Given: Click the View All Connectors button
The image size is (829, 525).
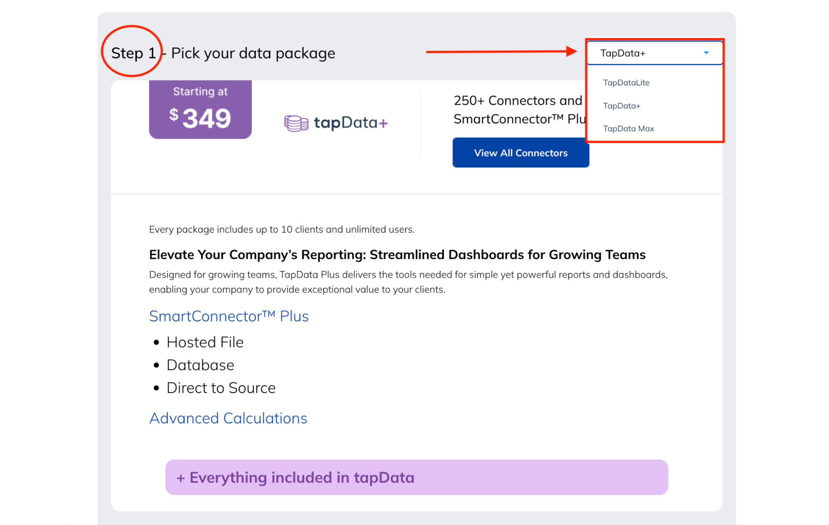Looking at the screenshot, I should click(x=521, y=153).
